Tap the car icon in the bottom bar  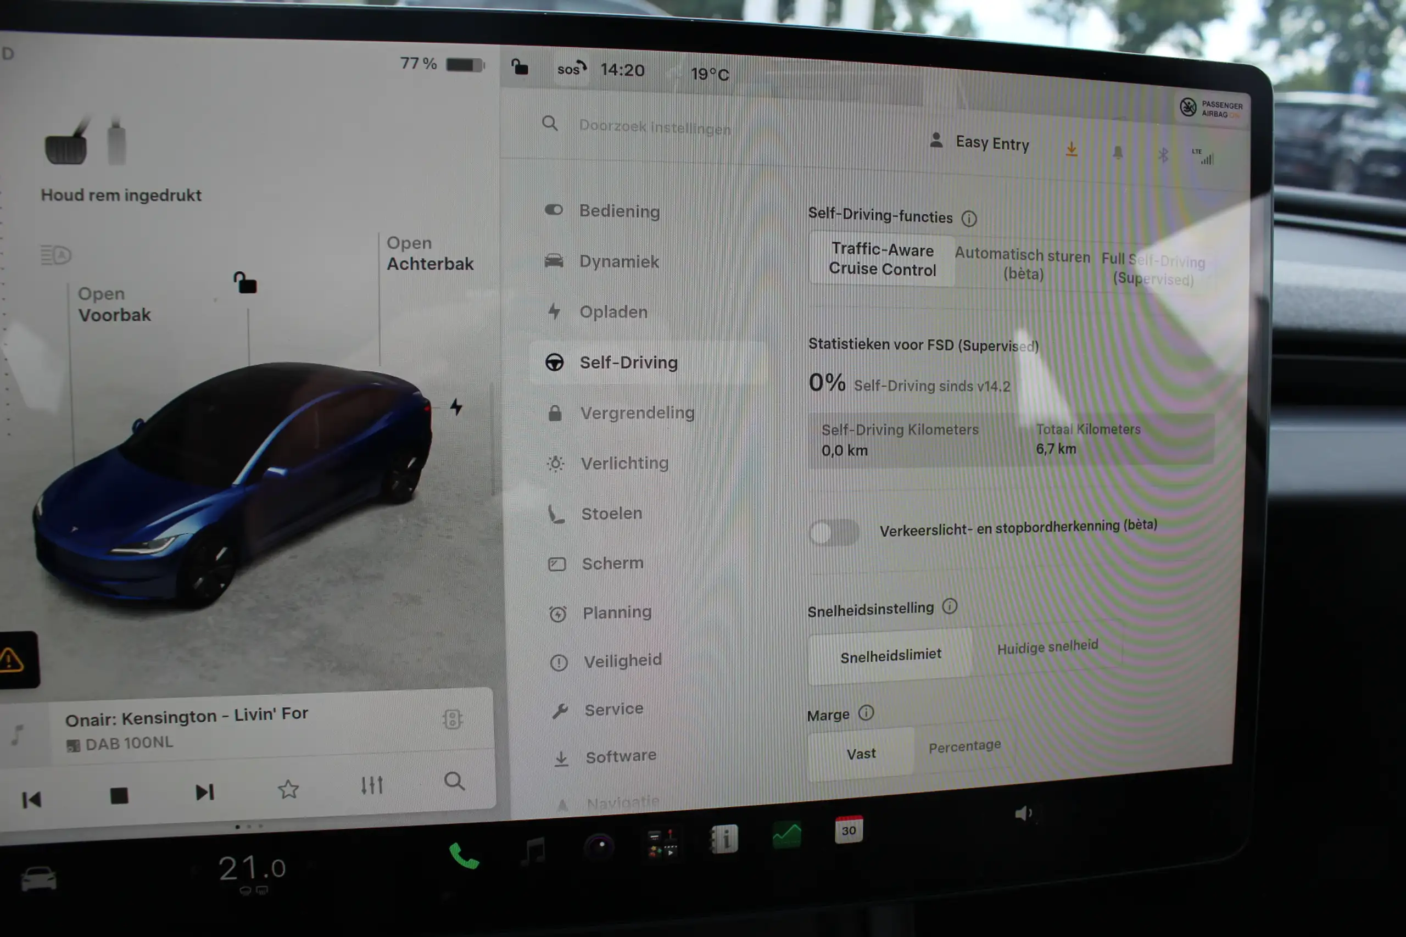pos(39,879)
